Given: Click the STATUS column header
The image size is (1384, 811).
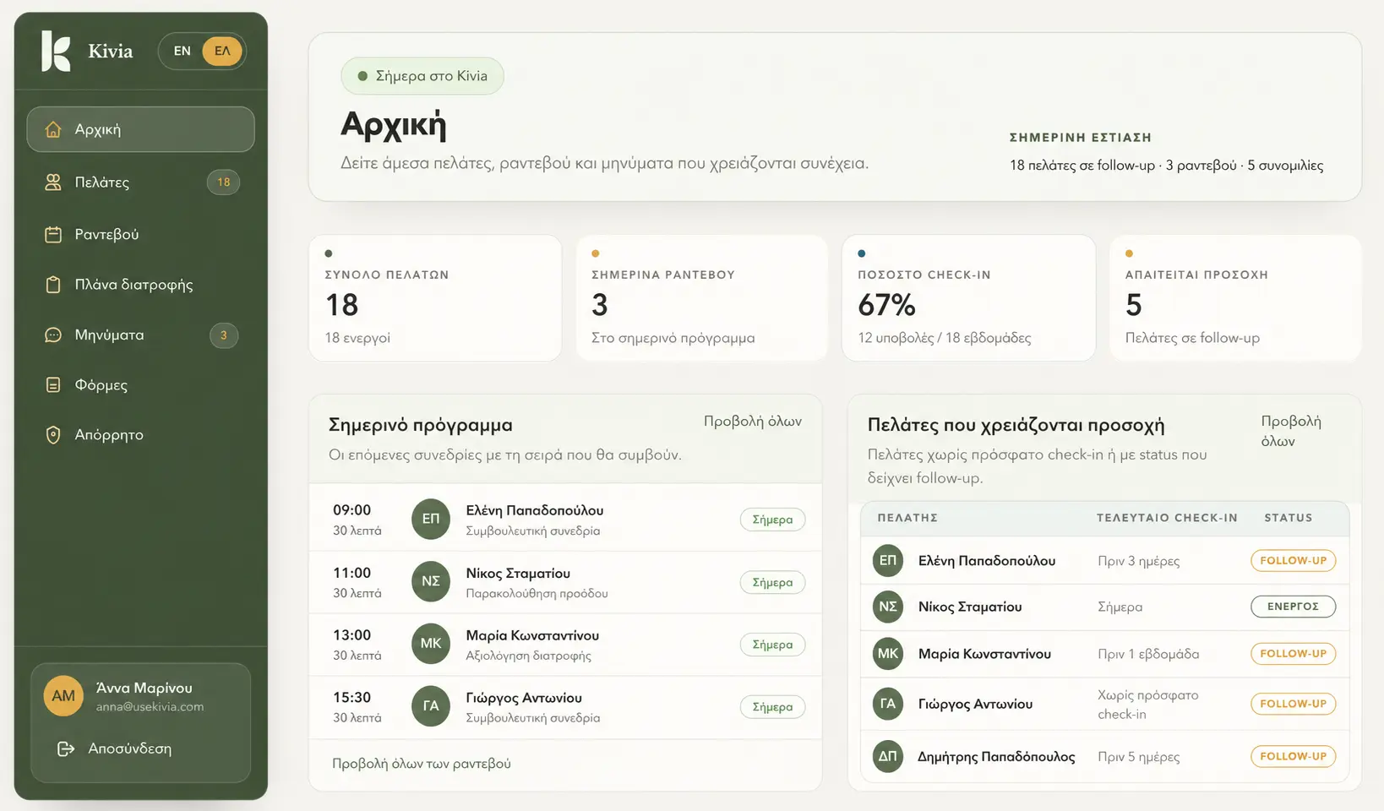Looking at the screenshot, I should [x=1289, y=518].
